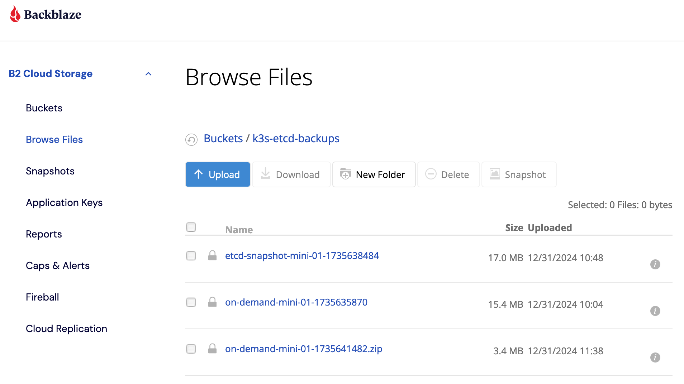Screen dimensions: 684x384
Task: Open info icon for on-demand-mini-01-1735641482.zip
Action: (x=655, y=357)
